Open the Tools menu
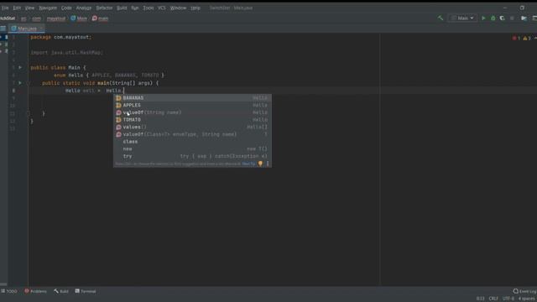 (x=149, y=8)
